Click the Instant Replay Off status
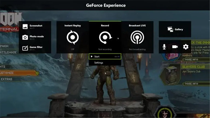Viewport: 210px width, 118px height. point(72,49)
